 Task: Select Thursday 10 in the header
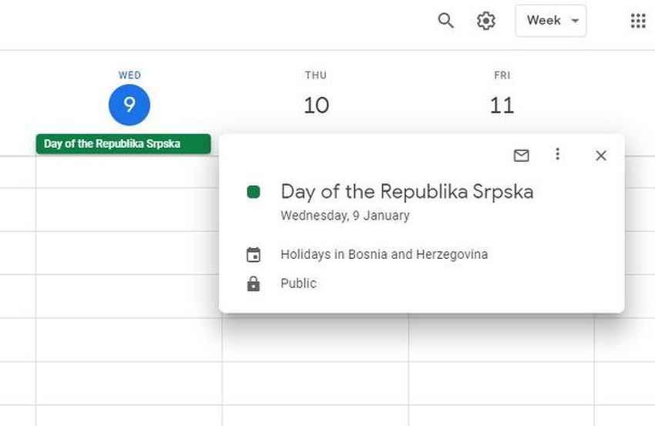click(x=316, y=105)
